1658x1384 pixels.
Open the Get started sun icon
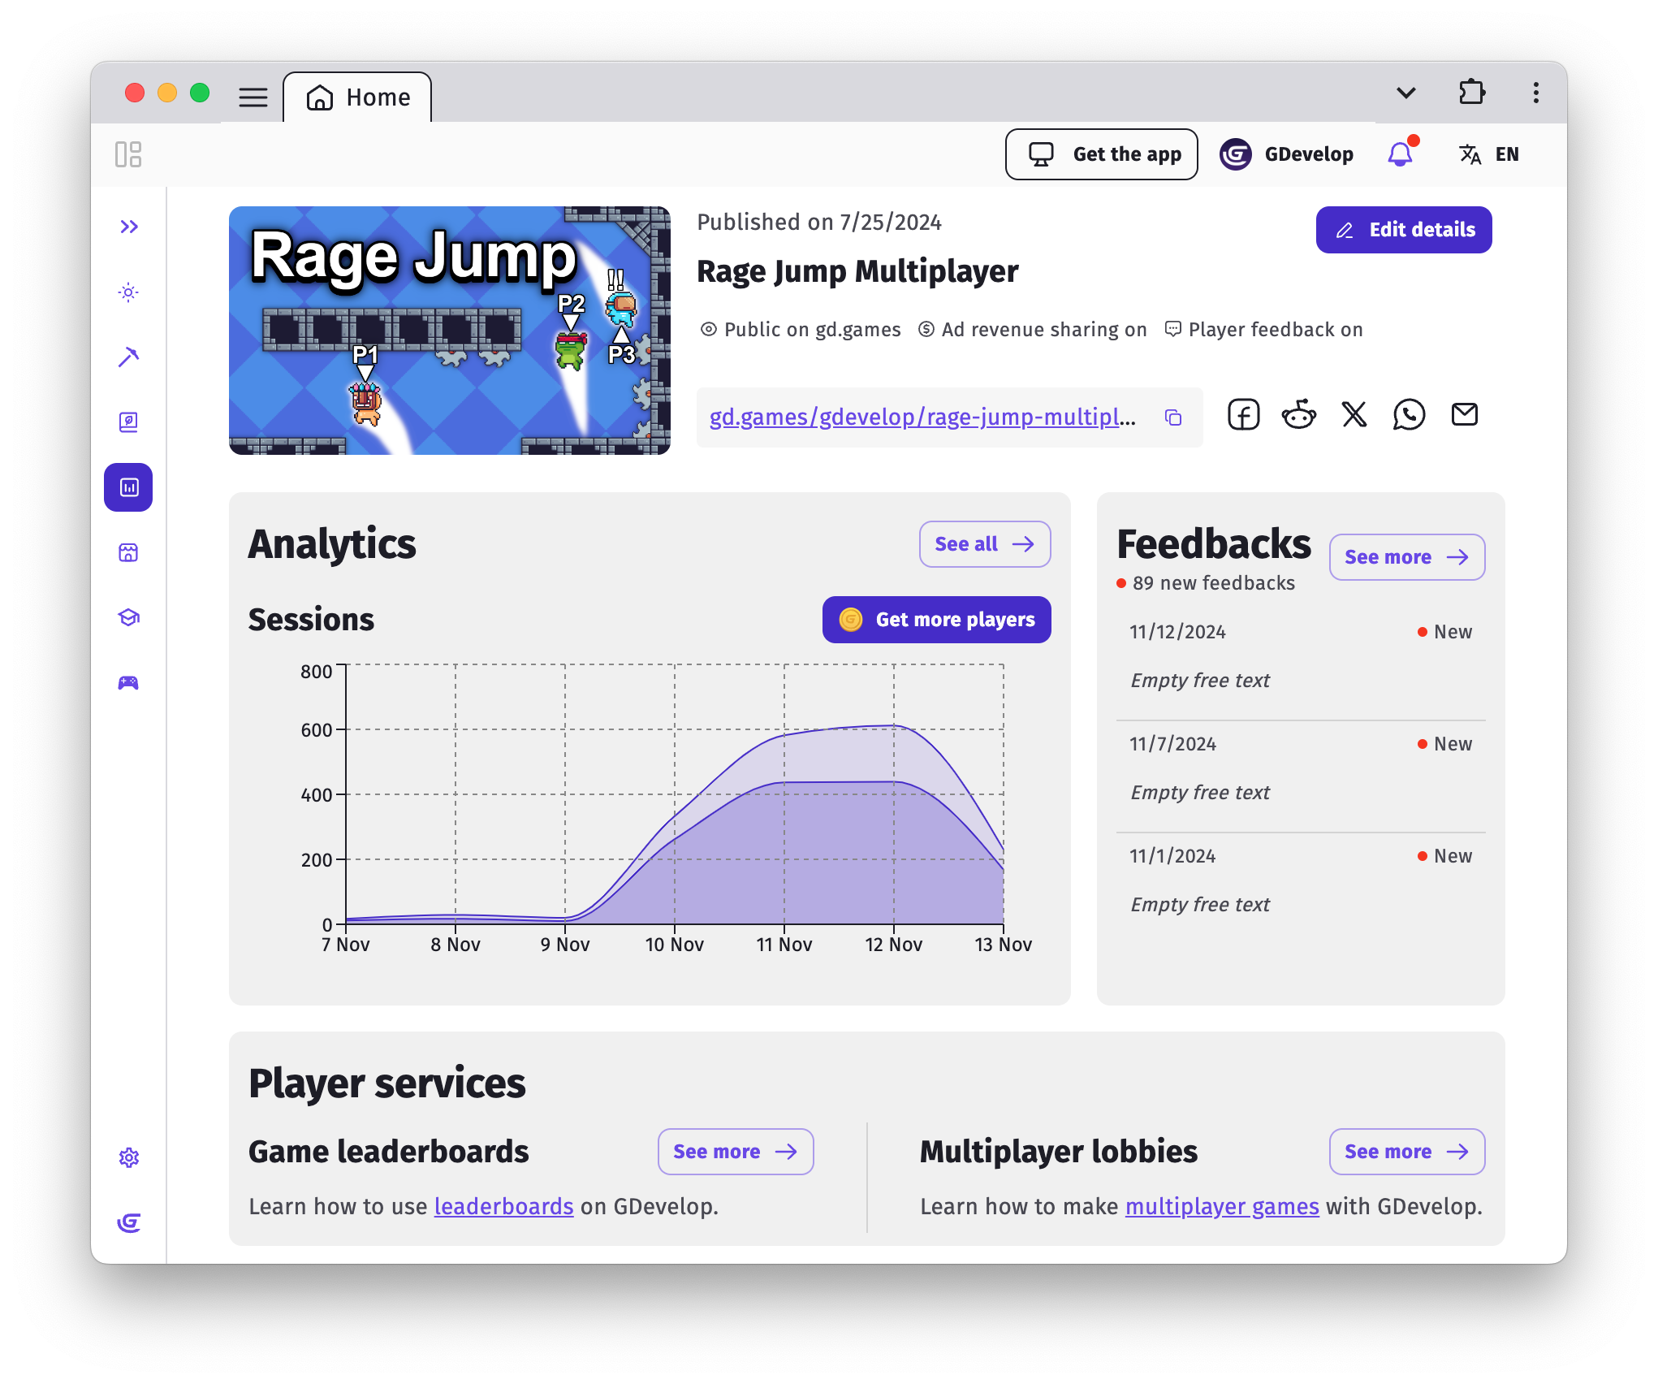point(128,292)
